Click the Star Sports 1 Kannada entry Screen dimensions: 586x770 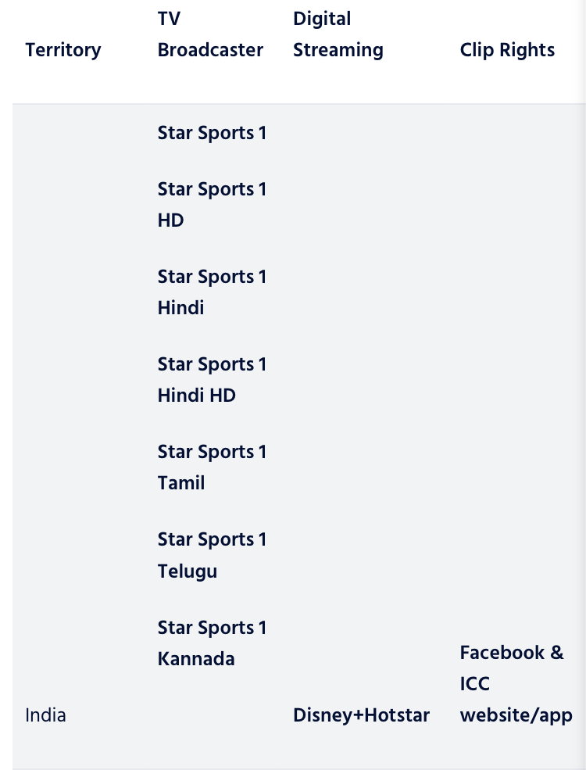click(212, 643)
